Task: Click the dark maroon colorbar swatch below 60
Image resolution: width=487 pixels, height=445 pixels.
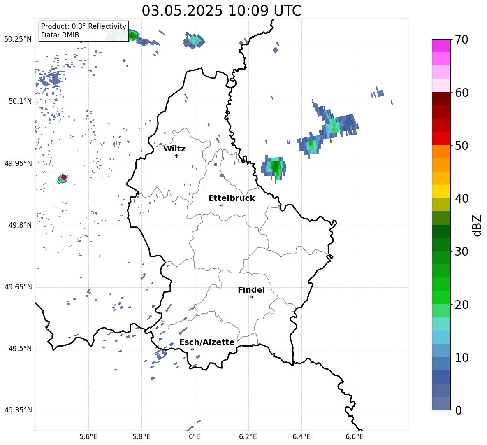Action: (x=441, y=99)
